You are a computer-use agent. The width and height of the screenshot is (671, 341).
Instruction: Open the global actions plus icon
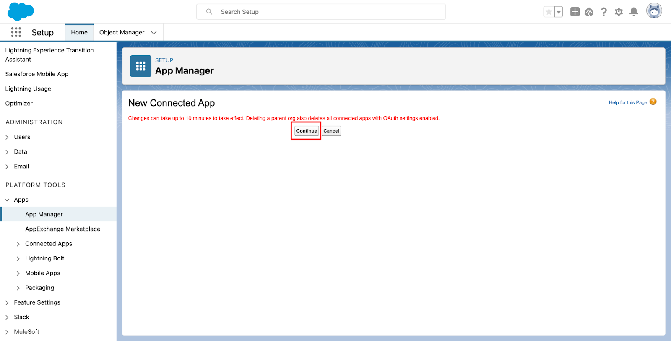coord(575,12)
